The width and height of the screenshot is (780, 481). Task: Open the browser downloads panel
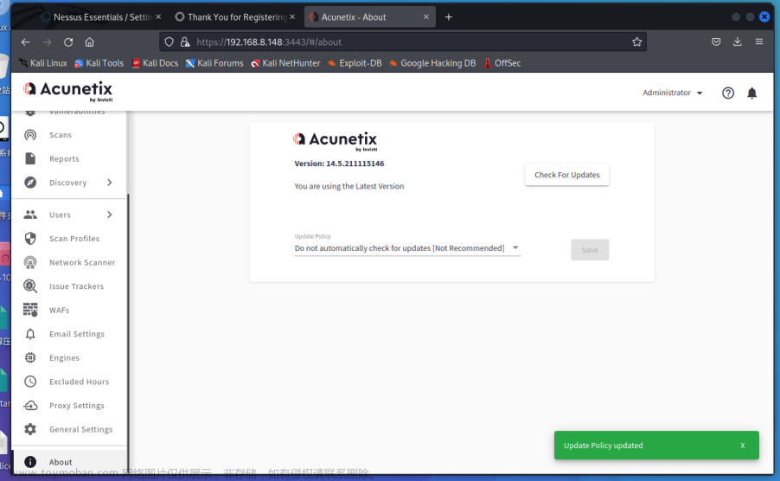(x=738, y=42)
